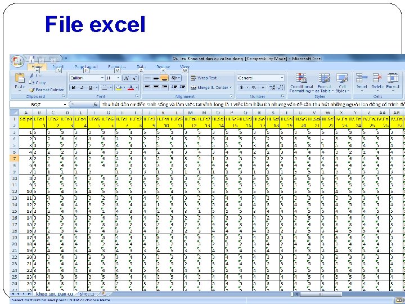Click the Decrease Indent icon
This screenshot has width=405, height=304.
(x=174, y=87)
